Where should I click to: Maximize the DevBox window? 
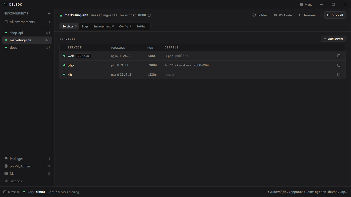(x=333, y=5)
